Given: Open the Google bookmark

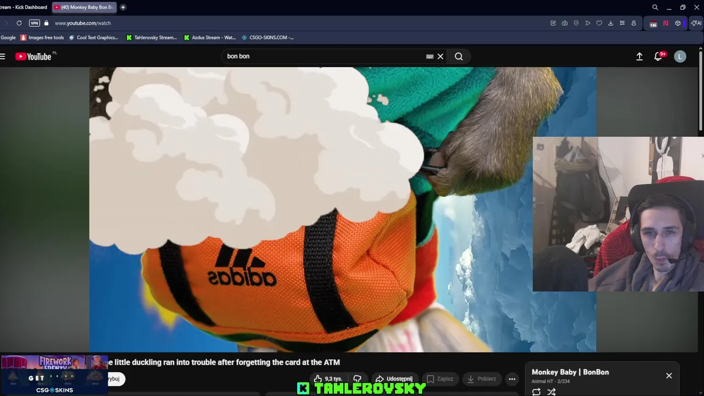Looking at the screenshot, I should [8, 37].
